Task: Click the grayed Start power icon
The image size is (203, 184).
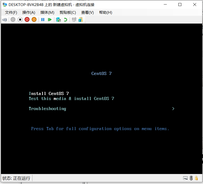Action: (13, 20)
